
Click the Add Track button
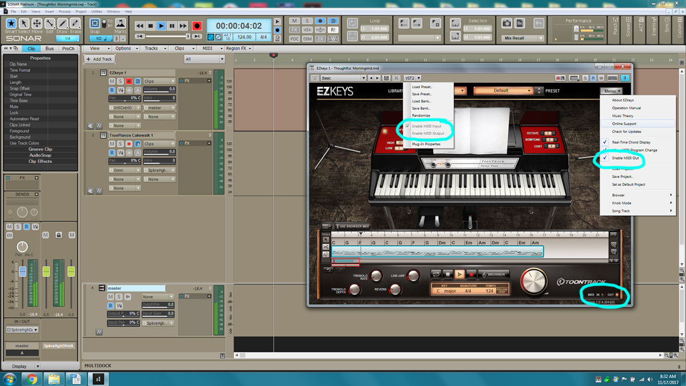point(99,59)
